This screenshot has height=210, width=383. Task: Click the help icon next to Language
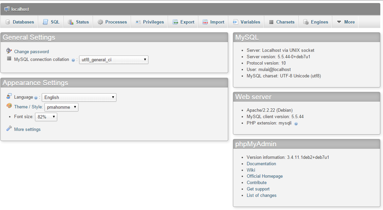pos(36,98)
